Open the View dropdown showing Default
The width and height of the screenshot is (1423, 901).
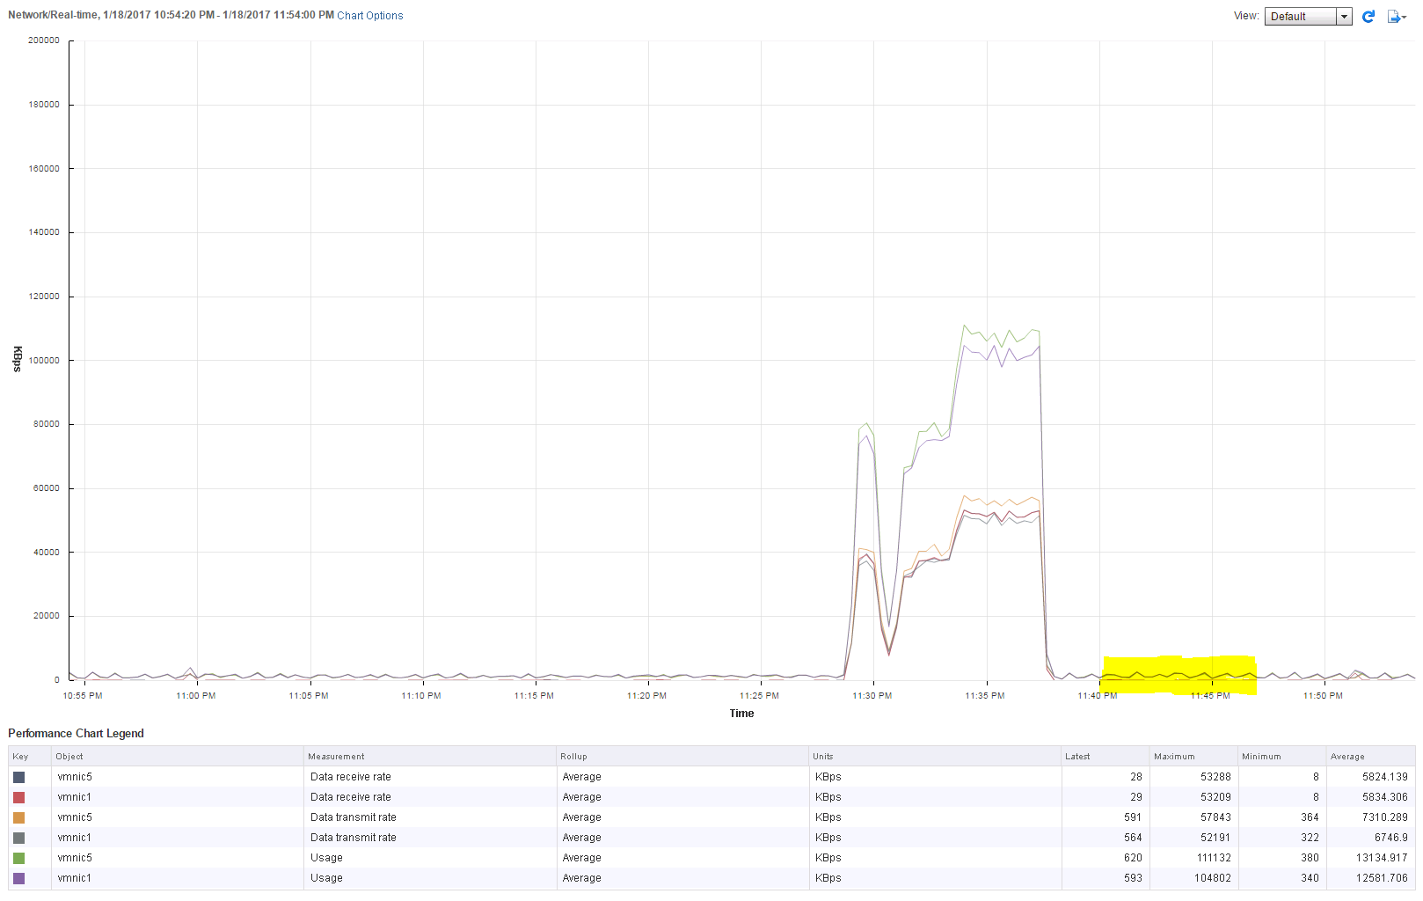[x=1308, y=17]
